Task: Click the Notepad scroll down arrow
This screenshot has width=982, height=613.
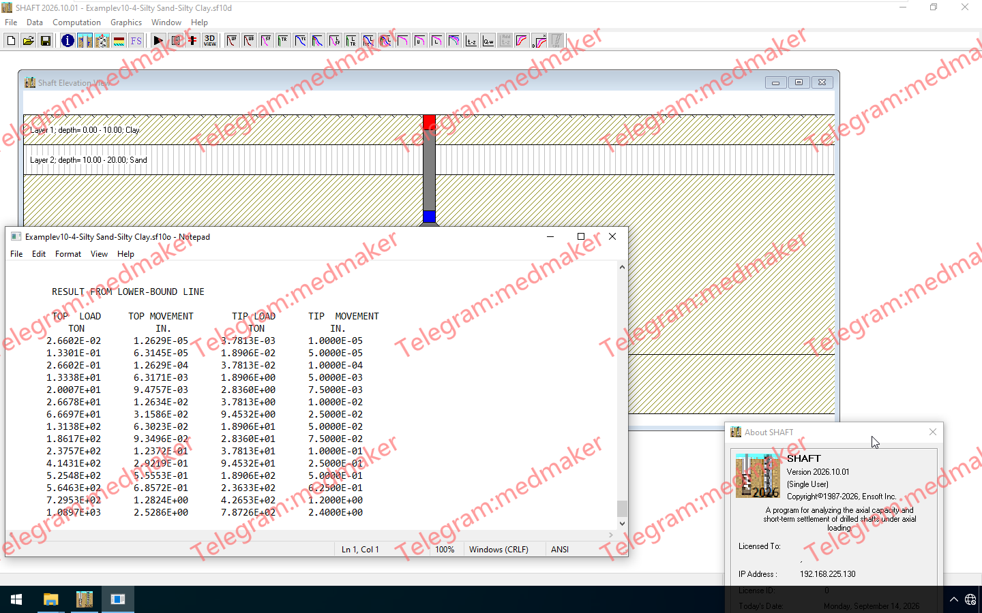Action: click(x=622, y=524)
